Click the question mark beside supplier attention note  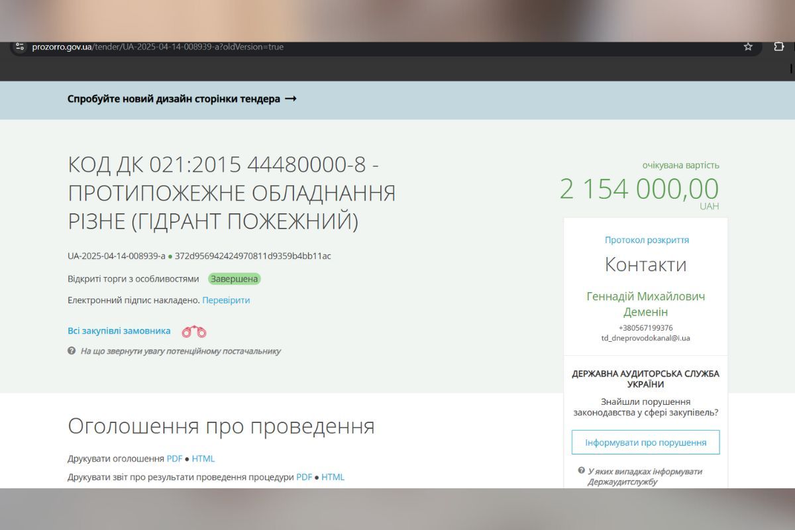[x=71, y=351]
